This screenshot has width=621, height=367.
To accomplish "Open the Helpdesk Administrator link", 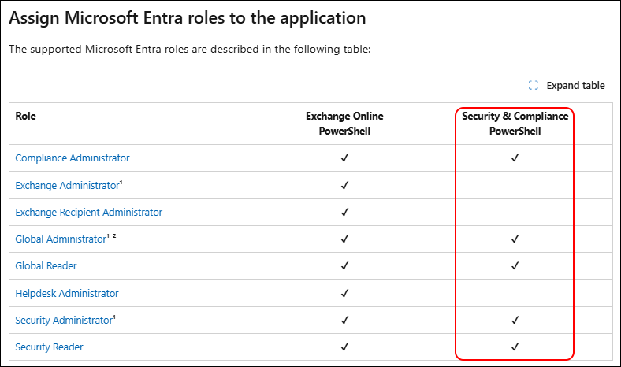I will [x=67, y=293].
